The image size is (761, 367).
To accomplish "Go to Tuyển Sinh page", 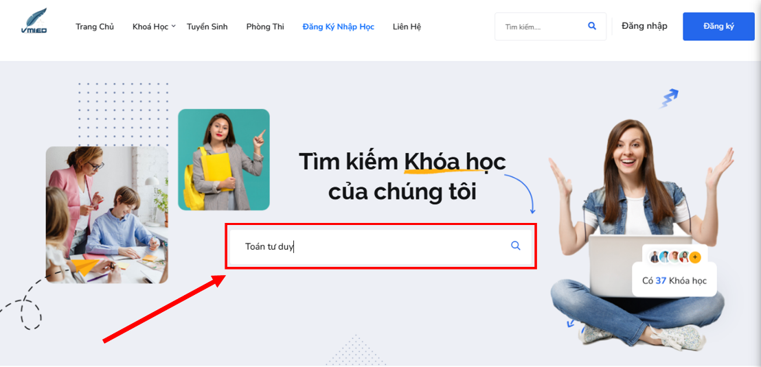I will 207,27.
